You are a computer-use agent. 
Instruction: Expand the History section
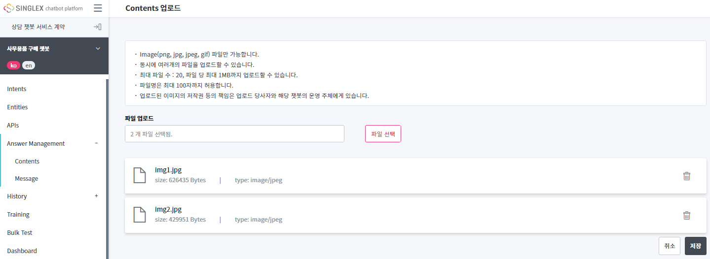point(96,196)
